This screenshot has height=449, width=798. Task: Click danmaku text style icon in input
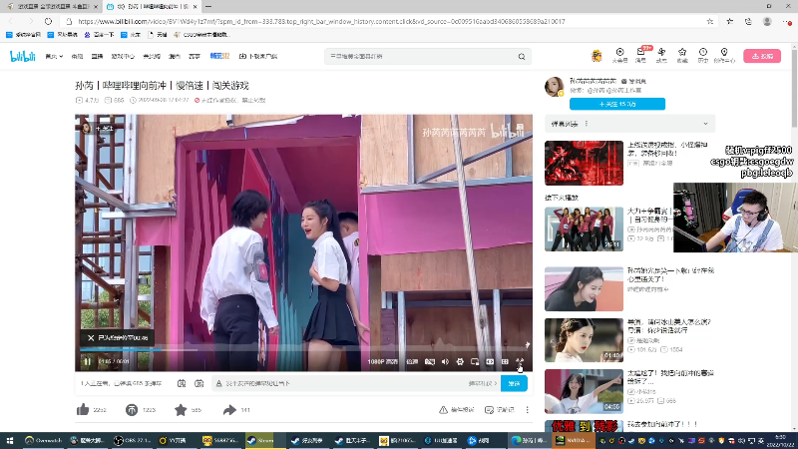pos(218,383)
